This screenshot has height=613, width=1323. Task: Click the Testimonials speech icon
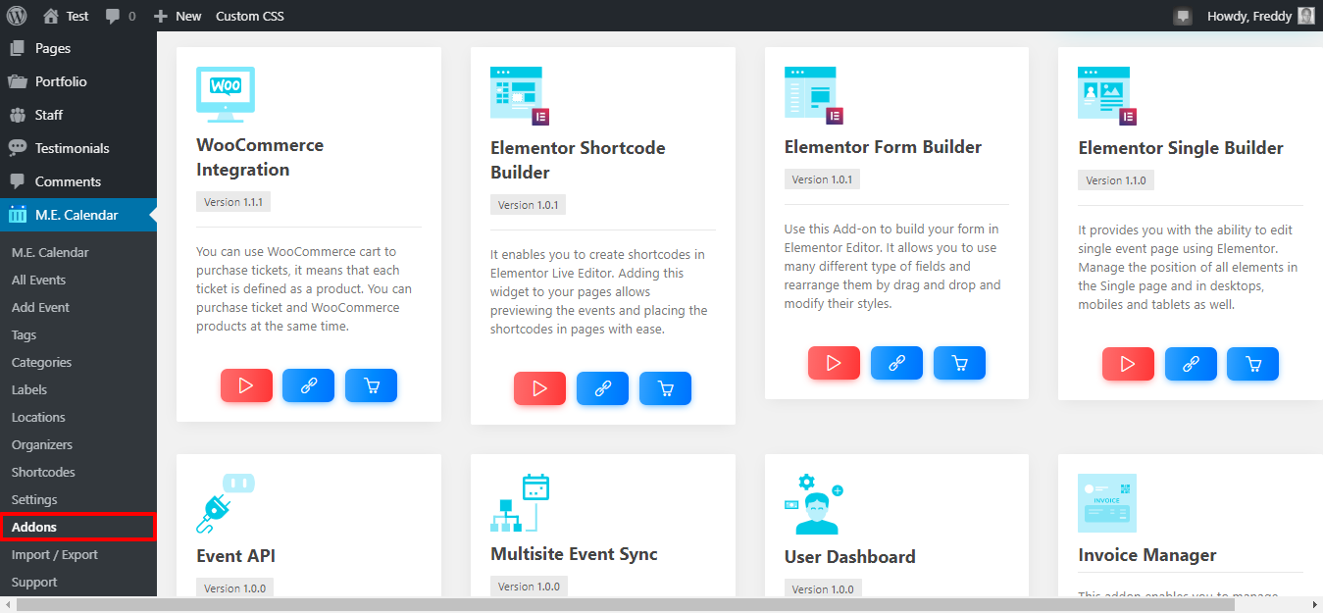pos(18,148)
